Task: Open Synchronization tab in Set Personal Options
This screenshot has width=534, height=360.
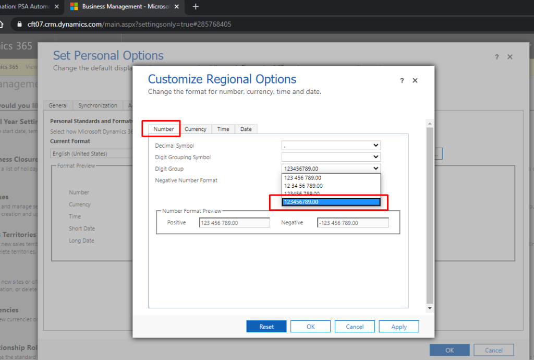Action: click(98, 105)
